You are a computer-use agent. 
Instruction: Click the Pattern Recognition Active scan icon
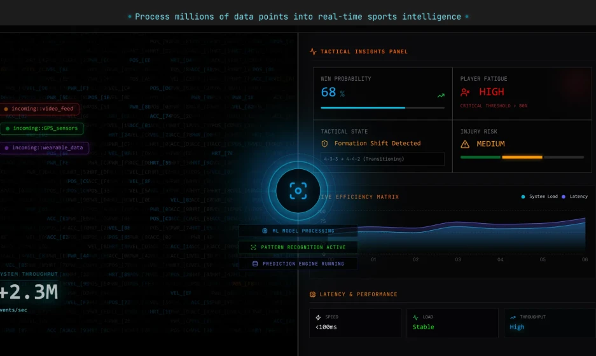click(254, 247)
